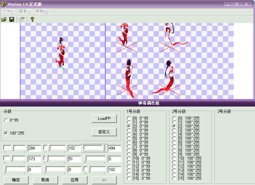Image resolution: width=255 pixels, height=185 pixels.
Task: Cancel with the 取消 button
Action: [x=45, y=180]
